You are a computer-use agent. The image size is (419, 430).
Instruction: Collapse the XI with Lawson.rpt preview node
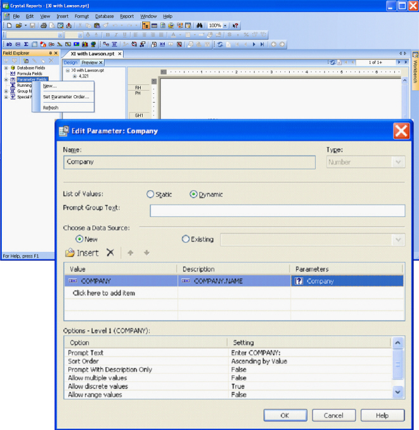click(x=67, y=70)
